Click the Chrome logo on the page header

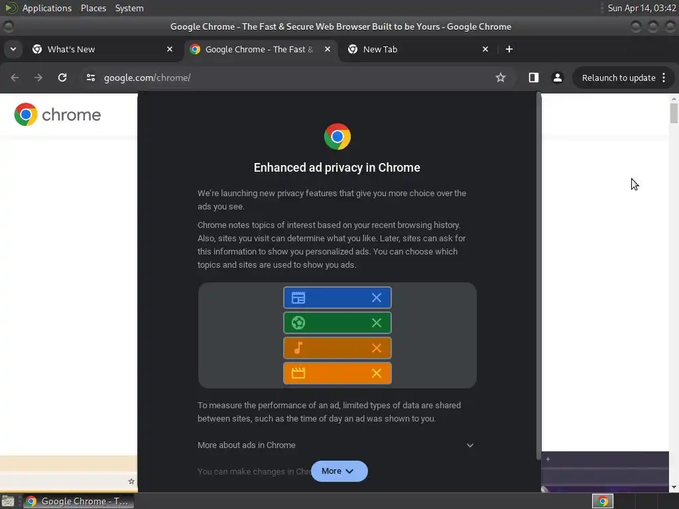(57, 115)
